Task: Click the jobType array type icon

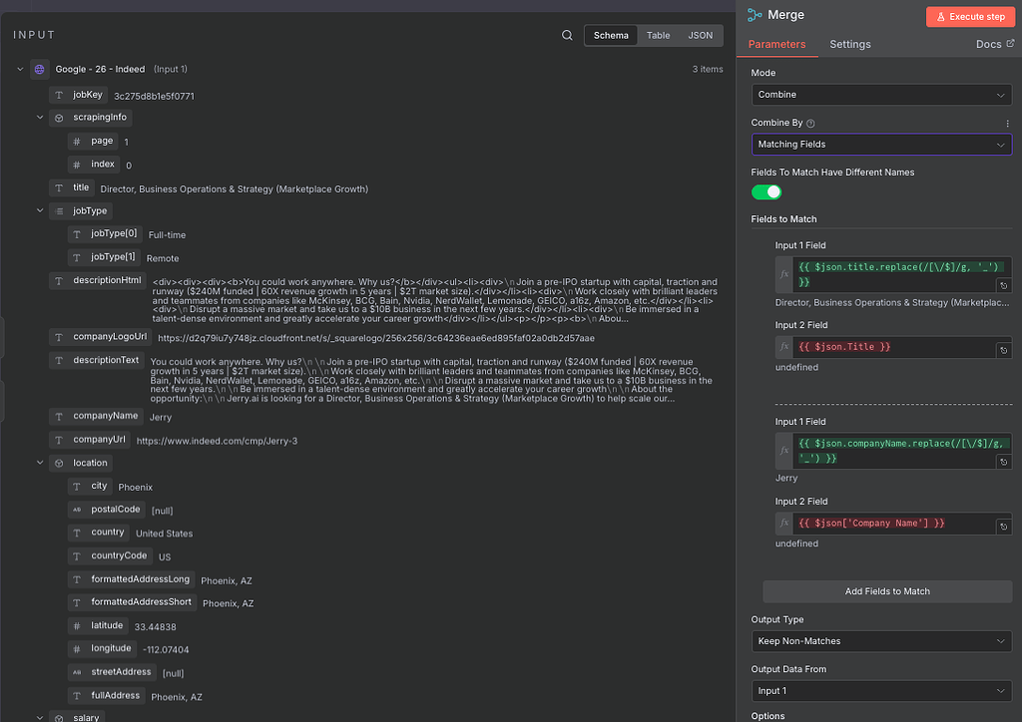Action: [59, 211]
